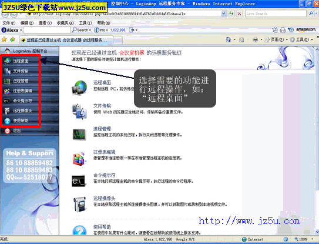
Task: Expand the print button dropdown arrow
Action: [261, 39]
